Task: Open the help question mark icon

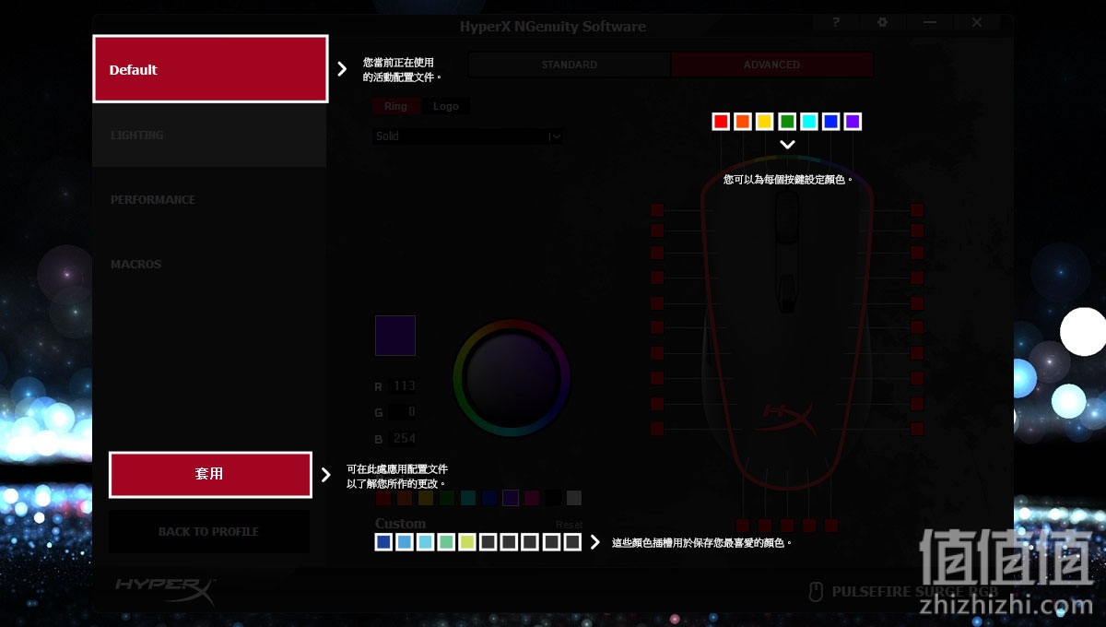Action: coord(836,22)
